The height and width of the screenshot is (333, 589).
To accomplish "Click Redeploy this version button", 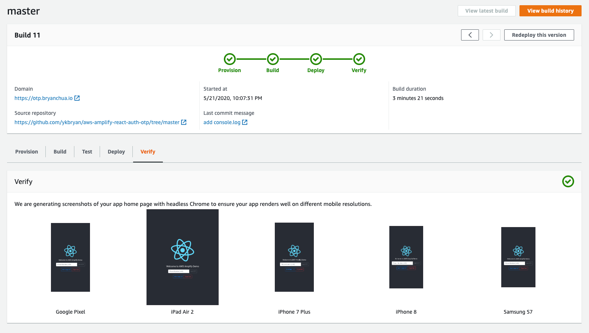I will (539, 35).
